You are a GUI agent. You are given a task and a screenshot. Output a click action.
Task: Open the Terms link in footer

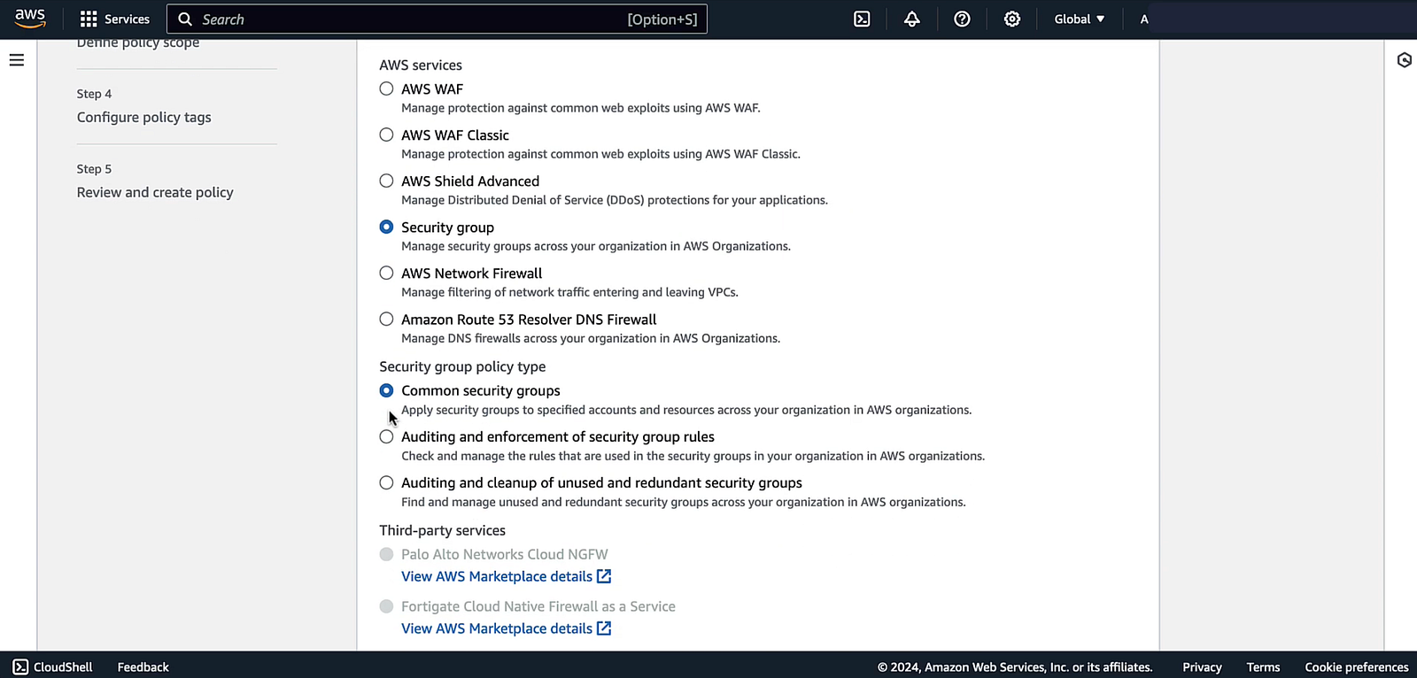[x=1263, y=666]
